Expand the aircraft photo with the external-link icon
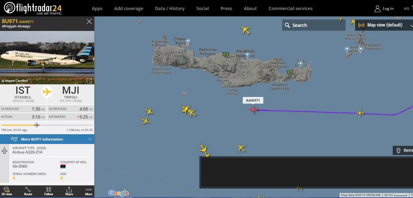The height and width of the screenshot is (198, 413). [89, 81]
